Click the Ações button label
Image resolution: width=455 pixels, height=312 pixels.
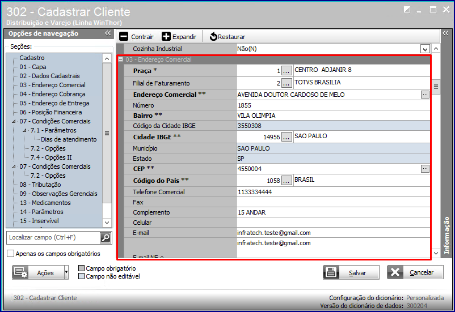coord(45,273)
